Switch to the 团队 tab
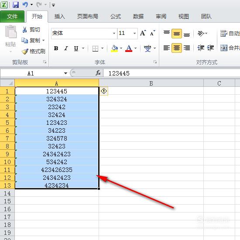 (206, 17)
